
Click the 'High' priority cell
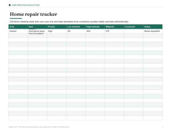(57, 31)
